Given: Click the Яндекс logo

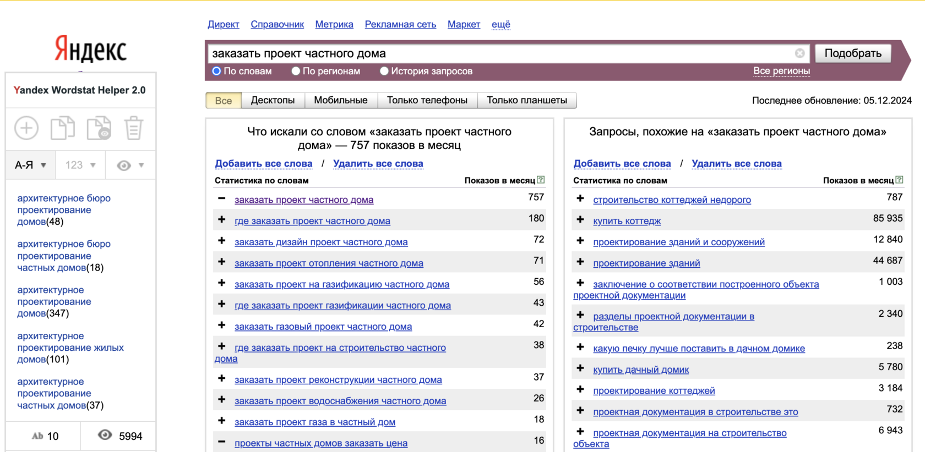Looking at the screenshot, I should point(90,49).
